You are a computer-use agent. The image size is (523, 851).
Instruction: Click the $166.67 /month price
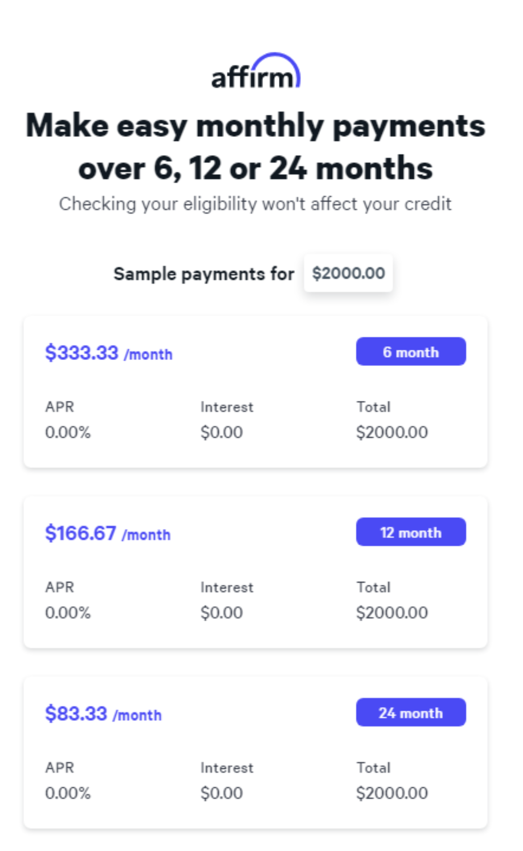tap(108, 533)
